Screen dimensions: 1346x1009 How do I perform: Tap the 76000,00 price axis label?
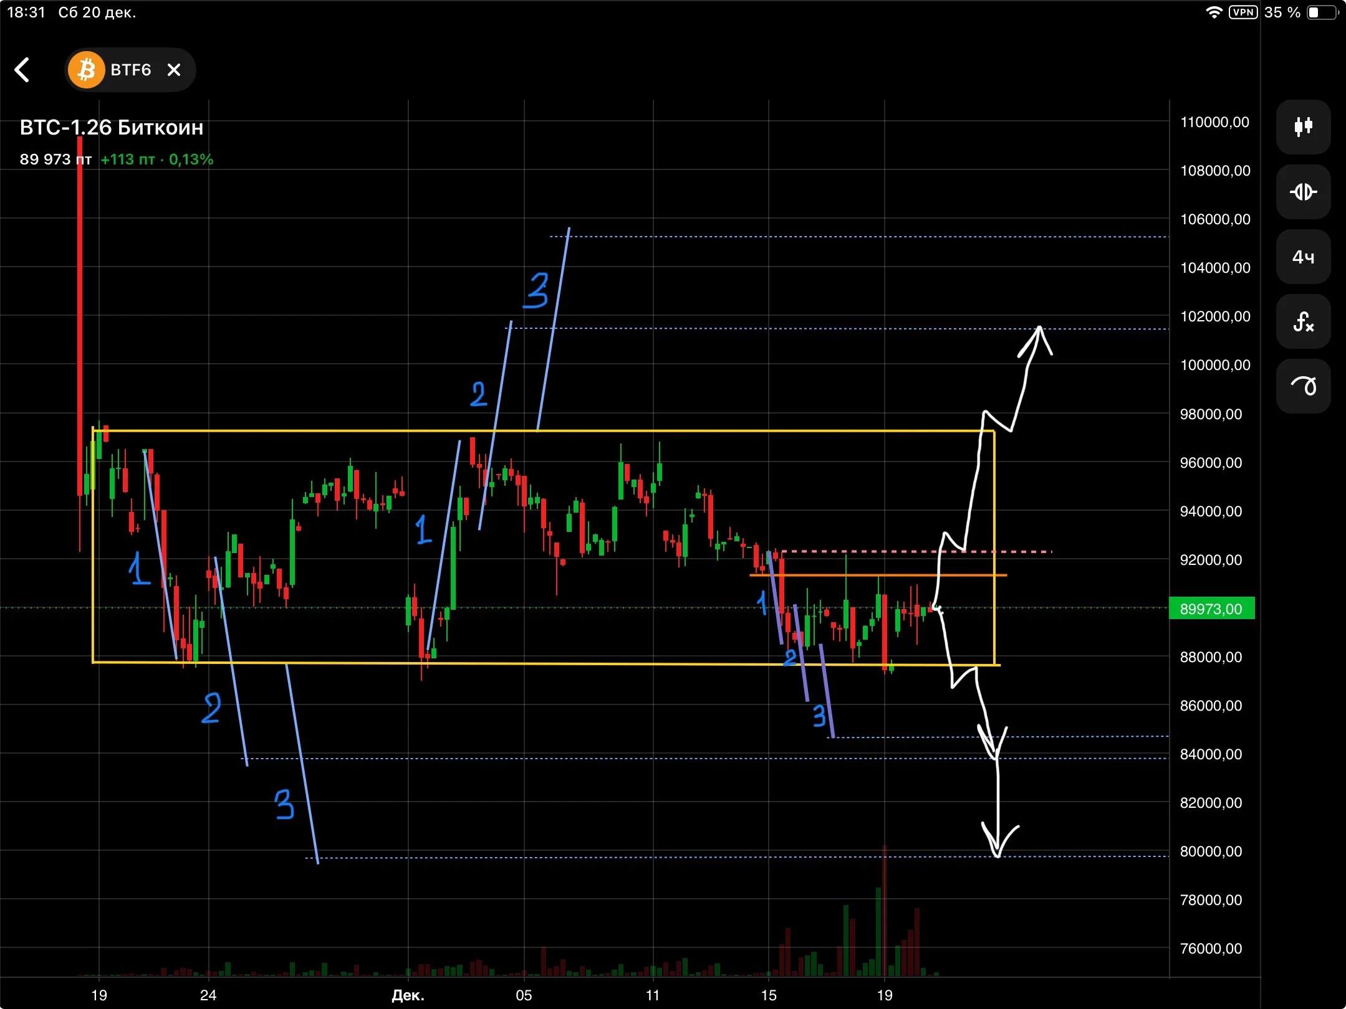click(1211, 949)
